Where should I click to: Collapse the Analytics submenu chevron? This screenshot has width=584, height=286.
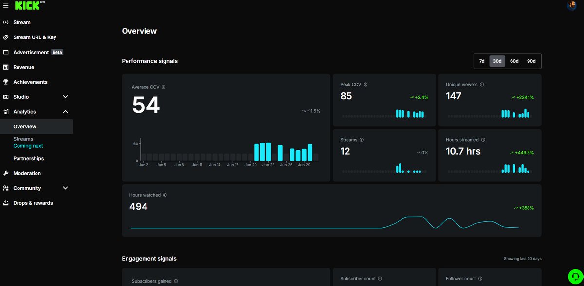point(66,112)
